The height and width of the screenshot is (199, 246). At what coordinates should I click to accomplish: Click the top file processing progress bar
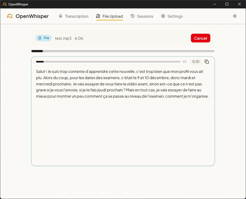[x=123, y=51]
